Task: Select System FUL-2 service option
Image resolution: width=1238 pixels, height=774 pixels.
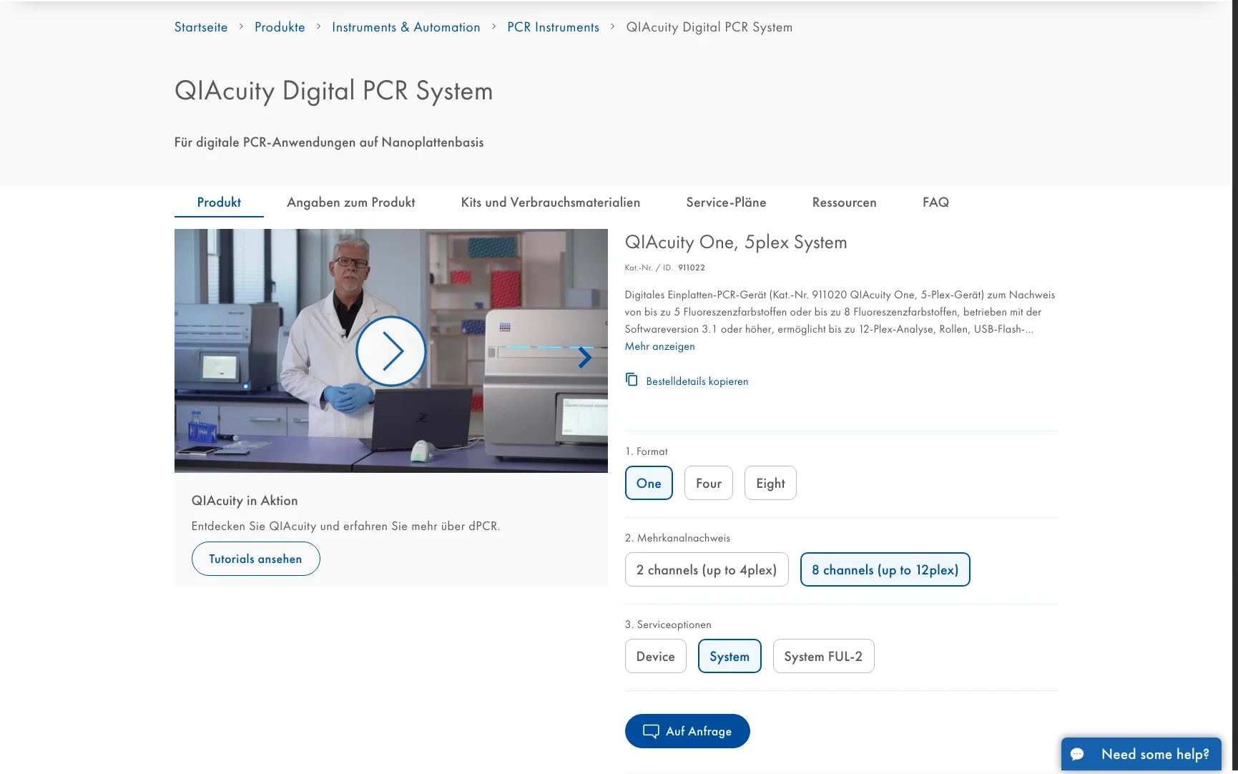Action: click(x=823, y=656)
